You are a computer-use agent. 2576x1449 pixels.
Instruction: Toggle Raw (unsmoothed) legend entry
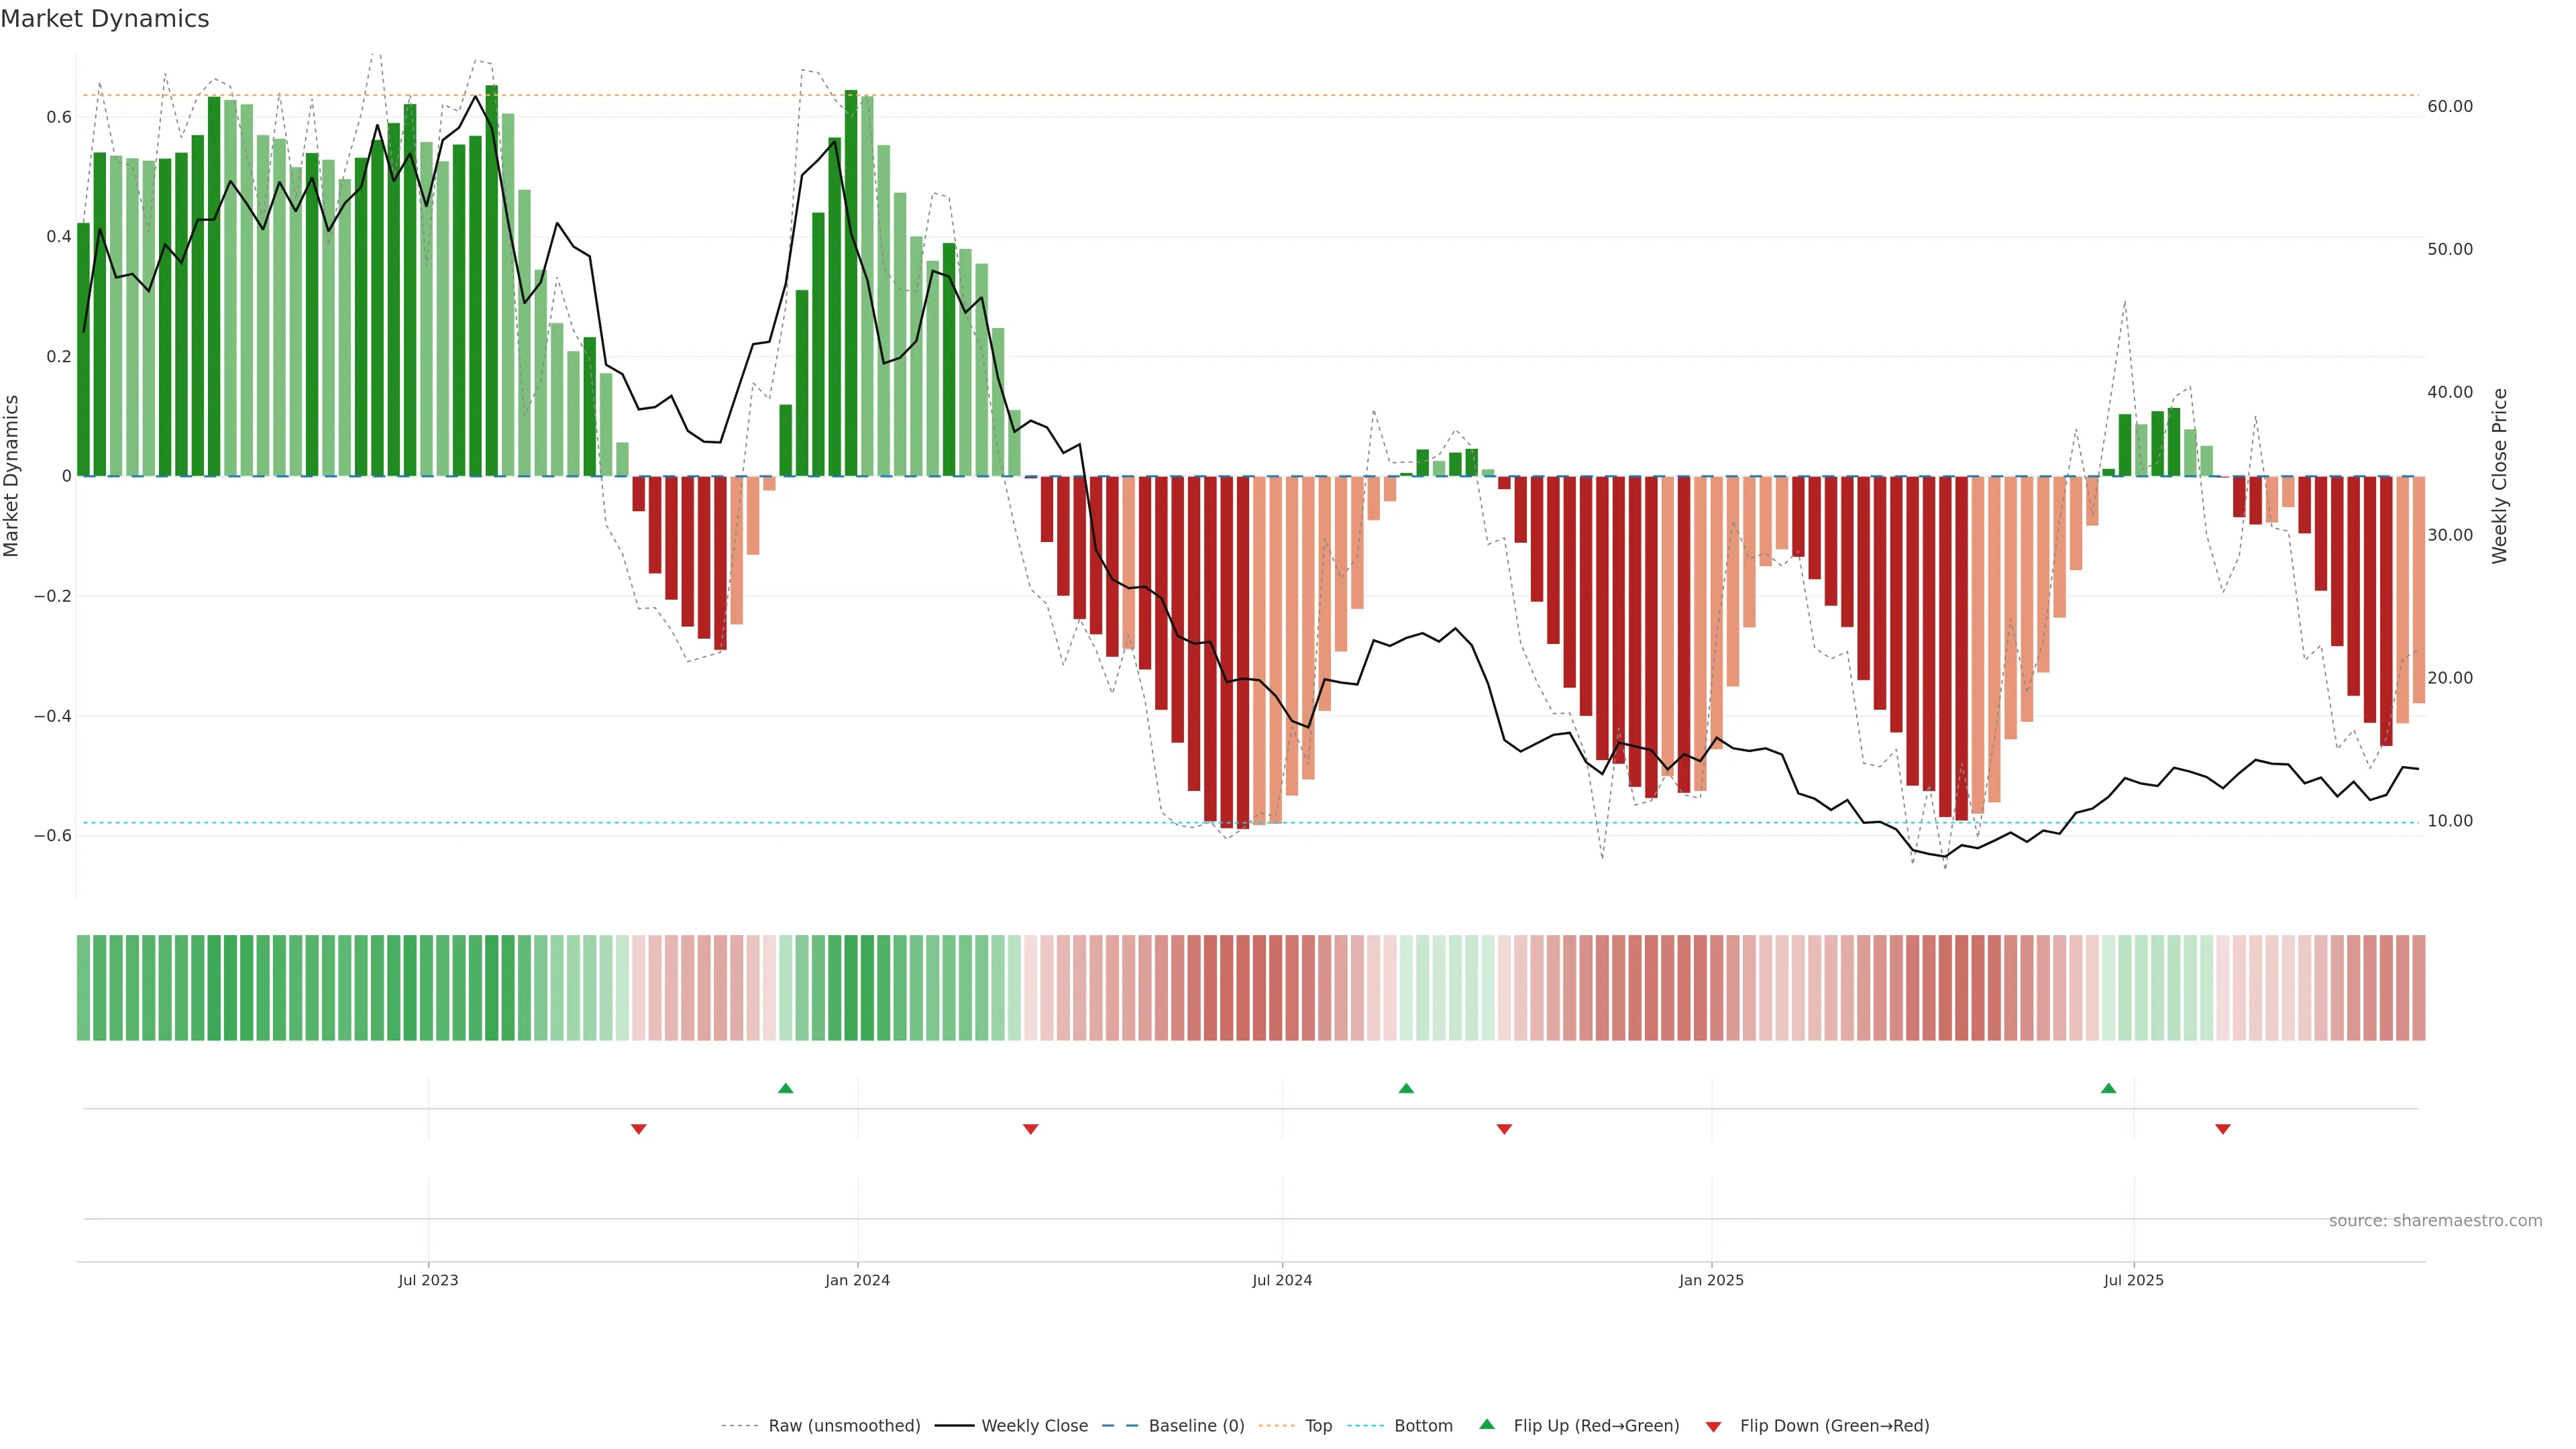843,1426
